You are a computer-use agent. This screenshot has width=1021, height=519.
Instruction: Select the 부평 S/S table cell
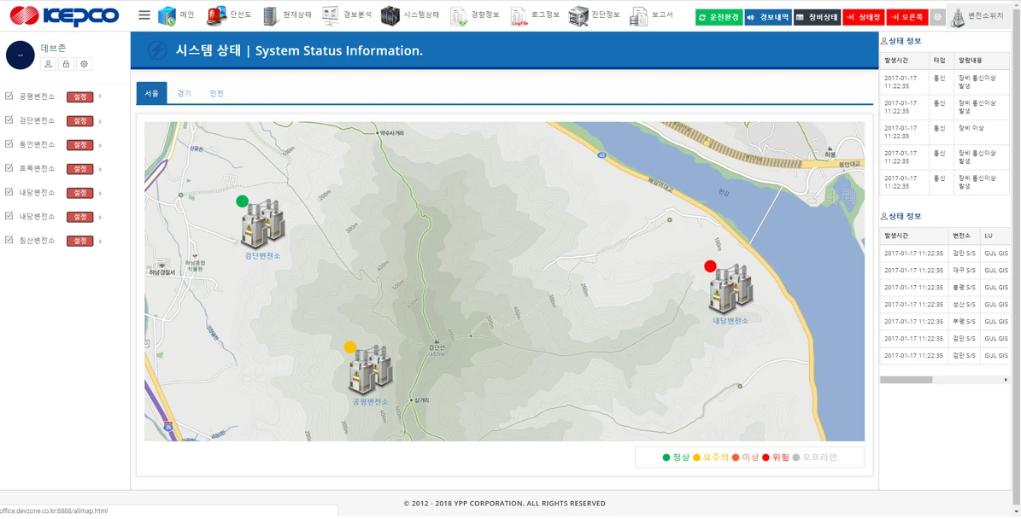[x=964, y=321]
